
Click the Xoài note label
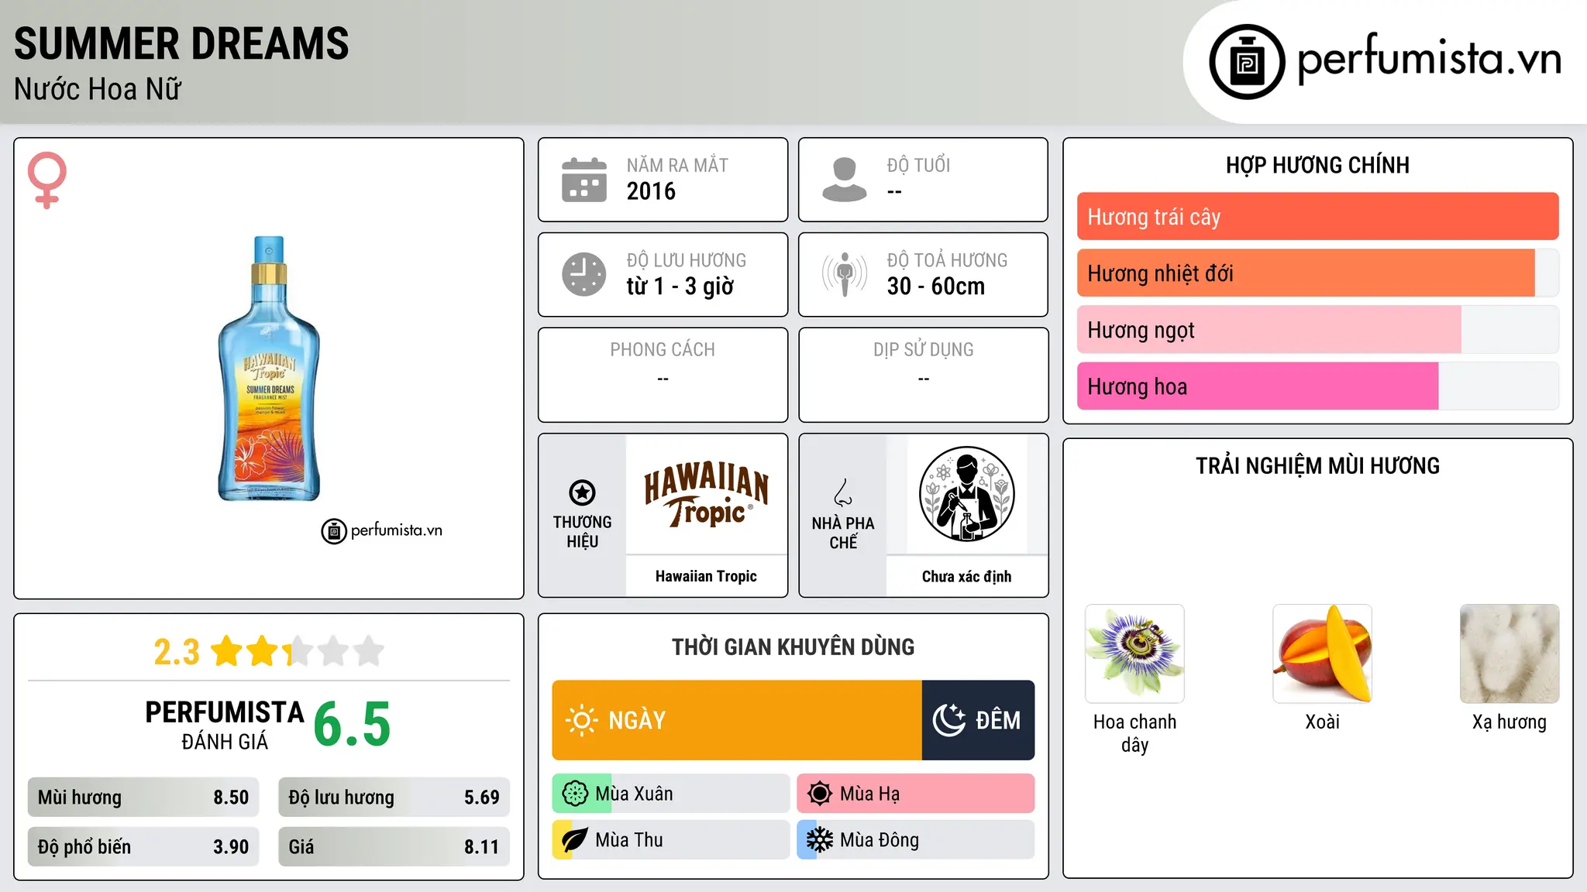(1322, 722)
